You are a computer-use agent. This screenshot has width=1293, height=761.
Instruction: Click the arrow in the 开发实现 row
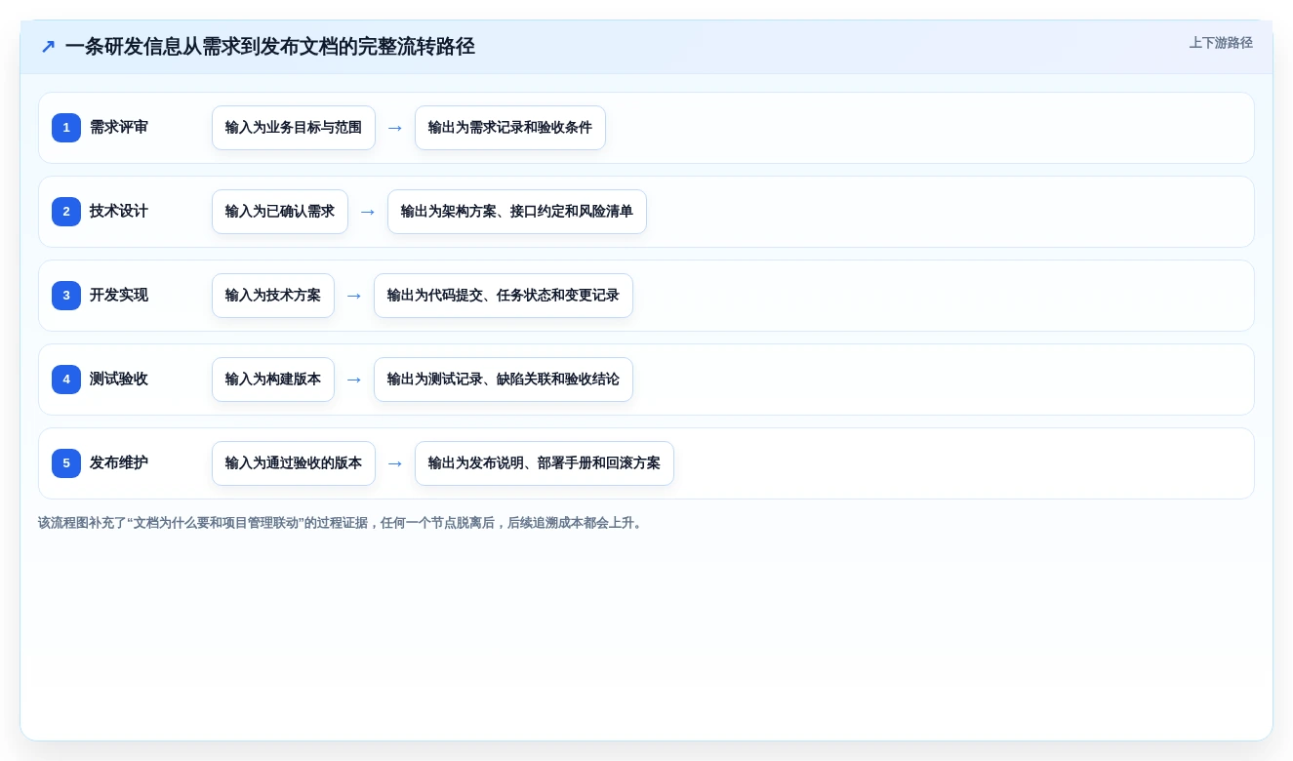[354, 296]
